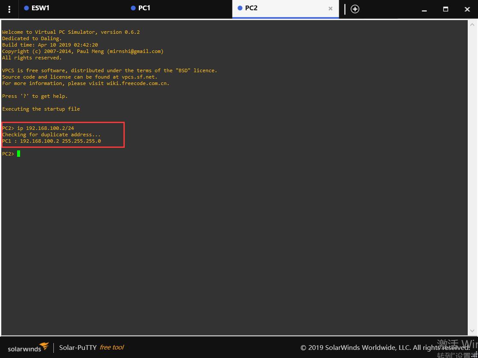478x358 pixels.
Task: Click the SolarWinds Worldwide copyright notice
Action: tap(385, 348)
